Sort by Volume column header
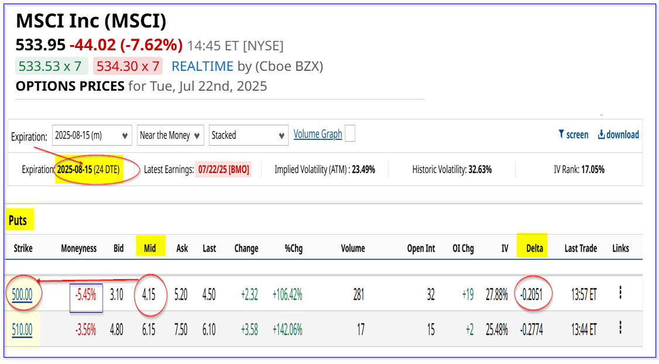The width and height of the screenshot is (659, 364). pos(352,248)
